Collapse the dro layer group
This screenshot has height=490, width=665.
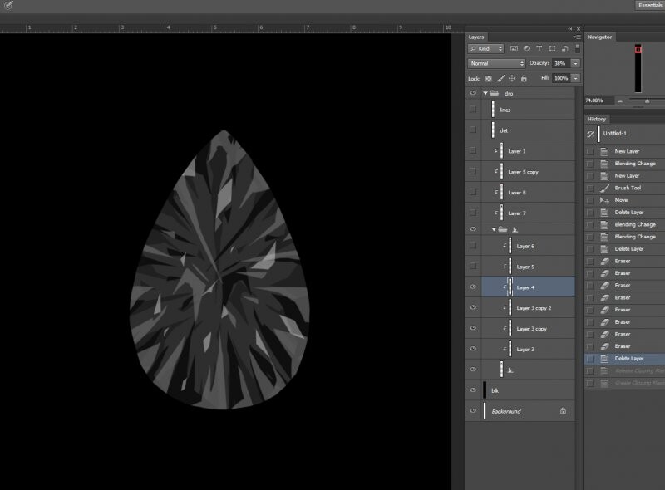pos(485,94)
